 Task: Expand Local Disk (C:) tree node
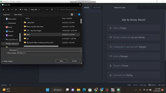4,40
